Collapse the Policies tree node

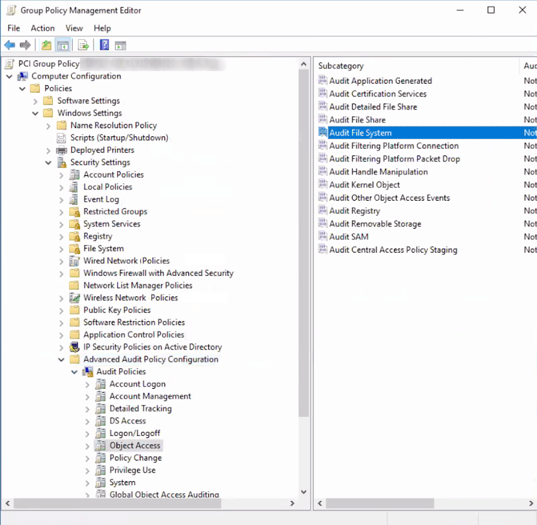click(22, 88)
